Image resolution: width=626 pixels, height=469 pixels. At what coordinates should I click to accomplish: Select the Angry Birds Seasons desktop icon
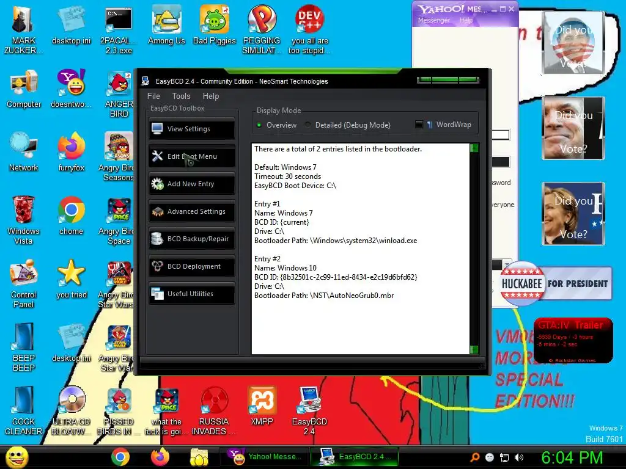pos(116,157)
